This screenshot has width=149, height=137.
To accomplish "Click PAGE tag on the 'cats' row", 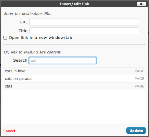I will [x=139, y=86].
